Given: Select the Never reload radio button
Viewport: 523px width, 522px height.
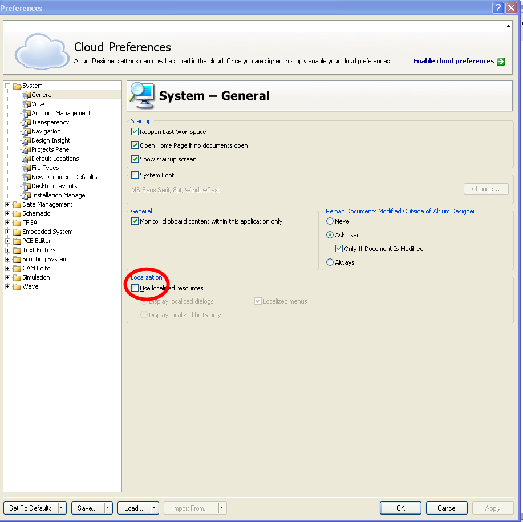Looking at the screenshot, I should (x=330, y=221).
